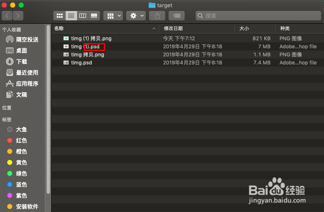This screenshot has width=324, height=212.
Task: Open the gear action menu
Action: pyautogui.click(x=136, y=16)
